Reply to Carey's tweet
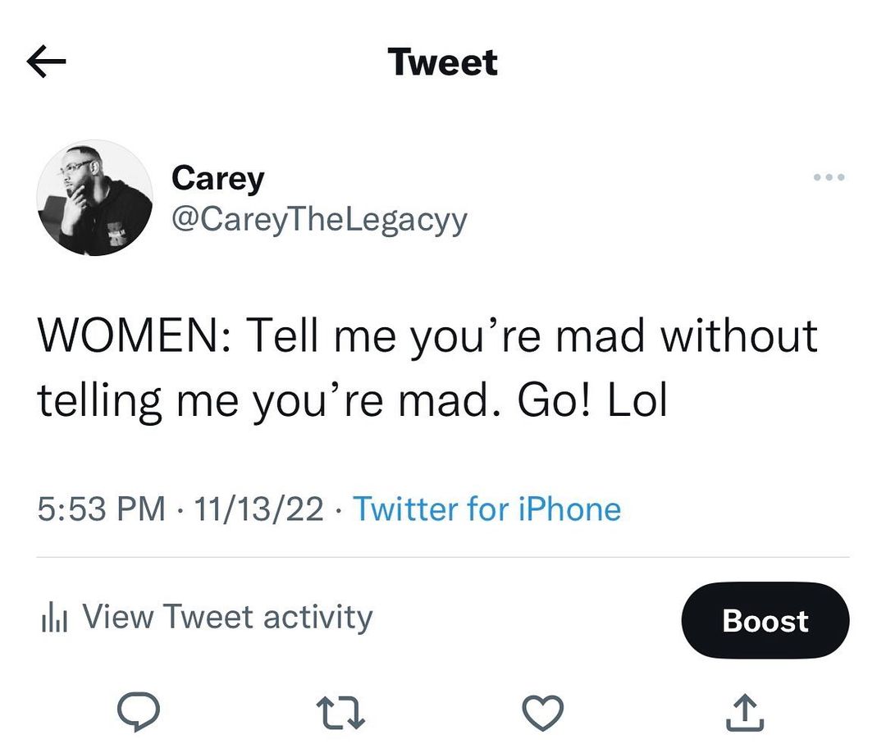 pyautogui.click(x=138, y=711)
